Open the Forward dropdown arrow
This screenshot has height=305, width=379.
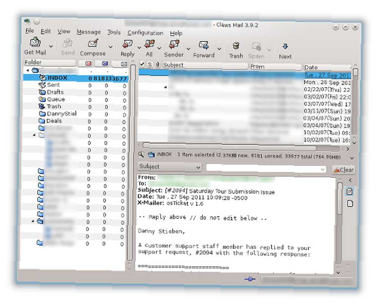(x=219, y=49)
